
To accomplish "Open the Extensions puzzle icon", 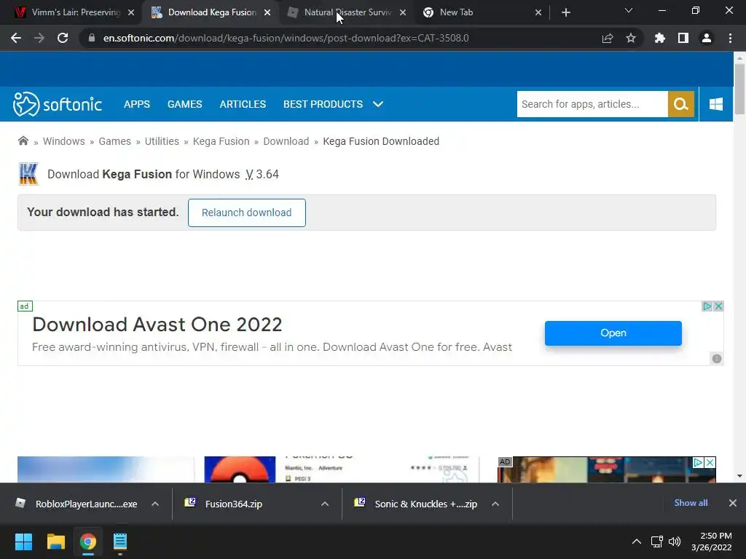I will (x=660, y=38).
